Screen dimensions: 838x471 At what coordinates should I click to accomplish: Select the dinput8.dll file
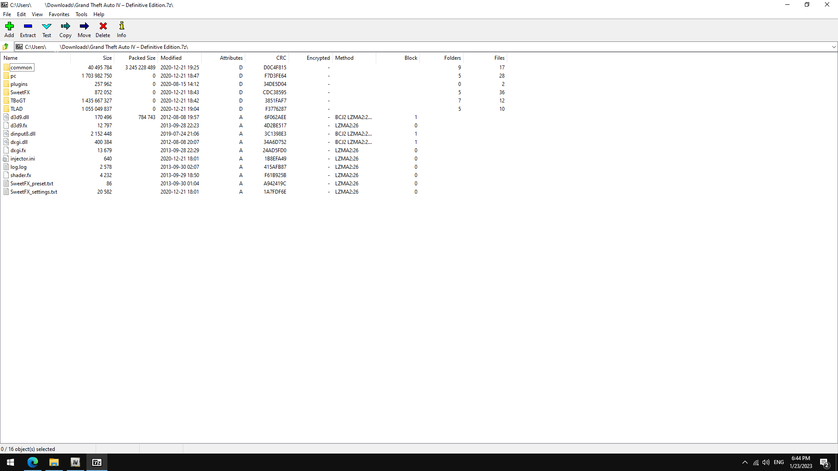[x=23, y=134]
